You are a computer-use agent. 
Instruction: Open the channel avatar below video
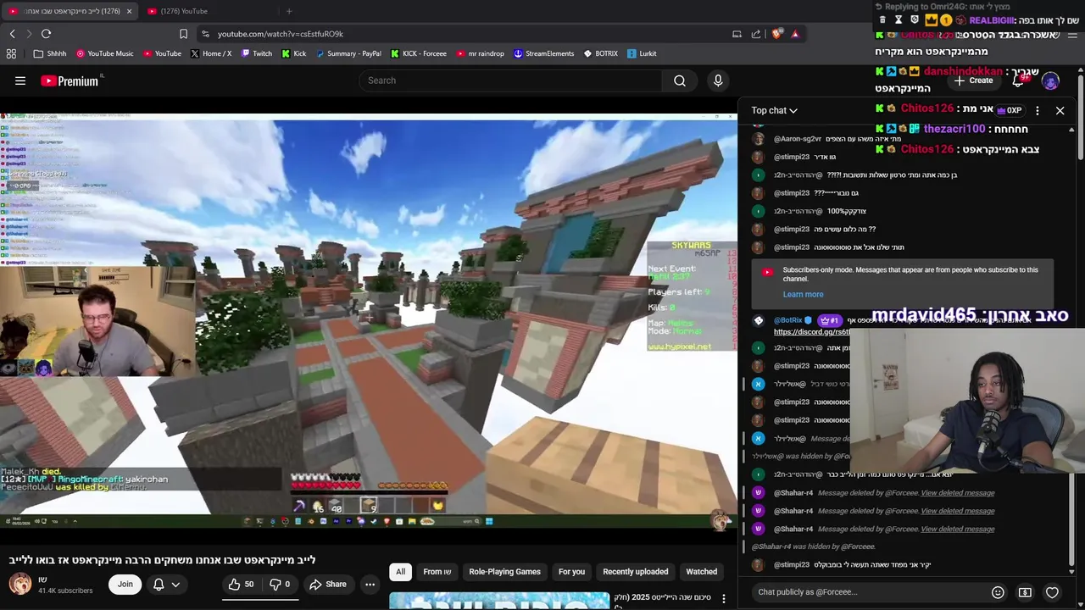coord(19,584)
